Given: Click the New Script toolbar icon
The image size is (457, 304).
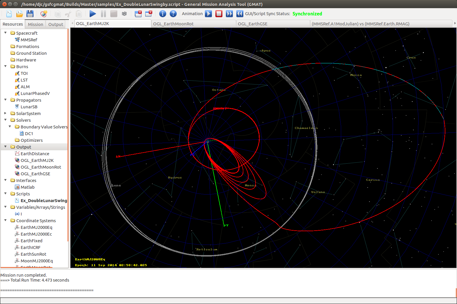Looking at the screenshot, I should click(x=9, y=14).
